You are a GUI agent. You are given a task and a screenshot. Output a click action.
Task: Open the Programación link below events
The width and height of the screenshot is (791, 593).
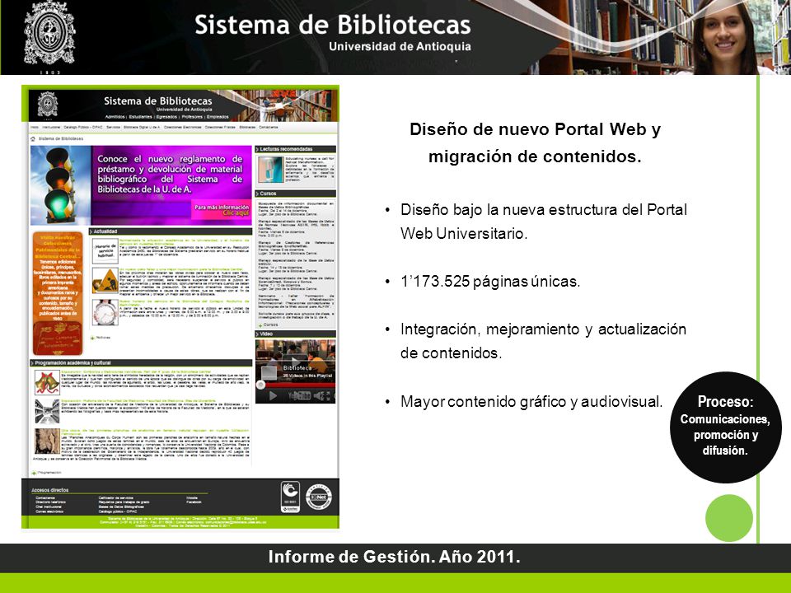coord(49,473)
